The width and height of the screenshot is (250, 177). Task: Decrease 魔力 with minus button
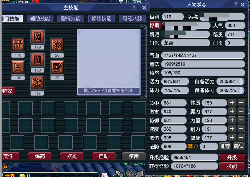point(241,111)
